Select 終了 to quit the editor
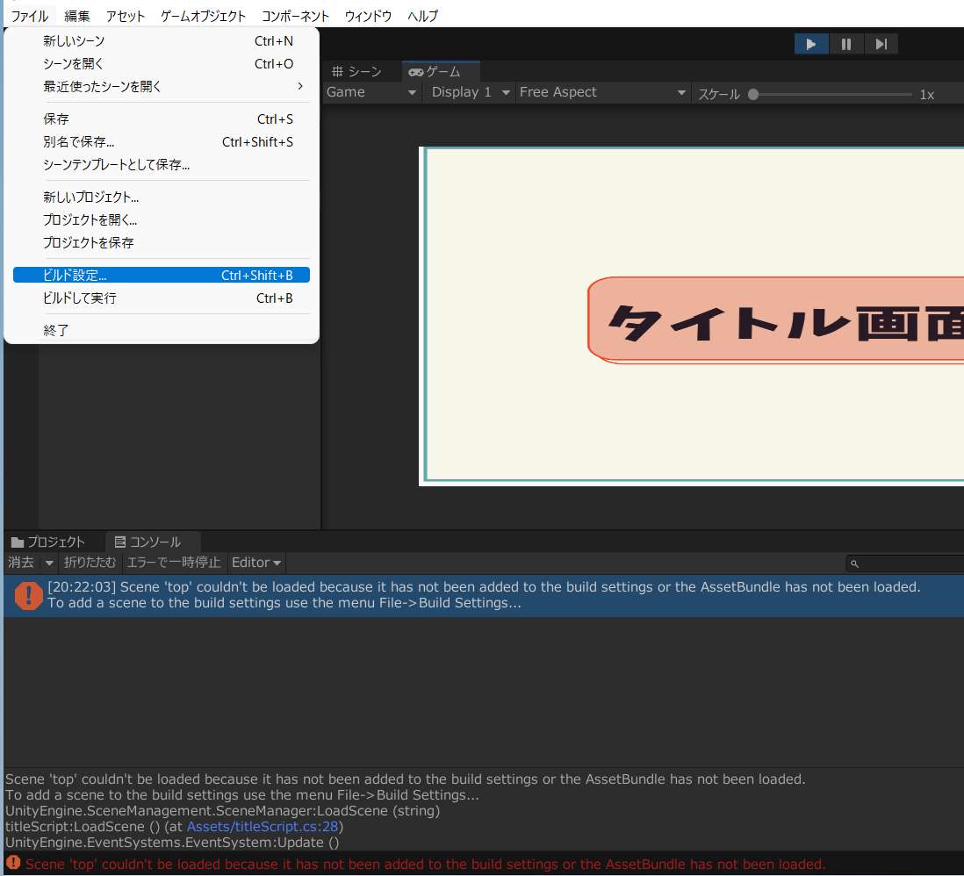Viewport: 964px width, 876px height. tap(161, 331)
